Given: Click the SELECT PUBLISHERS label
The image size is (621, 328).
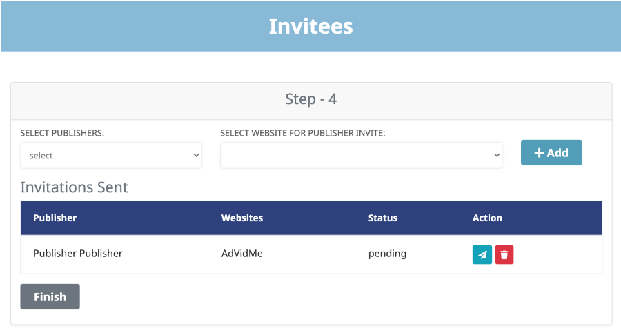Looking at the screenshot, I should (x=62, y=133).
